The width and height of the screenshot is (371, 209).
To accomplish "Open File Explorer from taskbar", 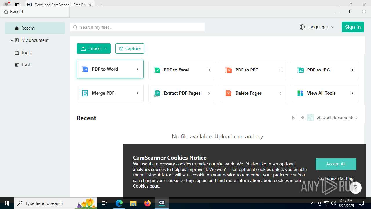I will pos(133,203).
